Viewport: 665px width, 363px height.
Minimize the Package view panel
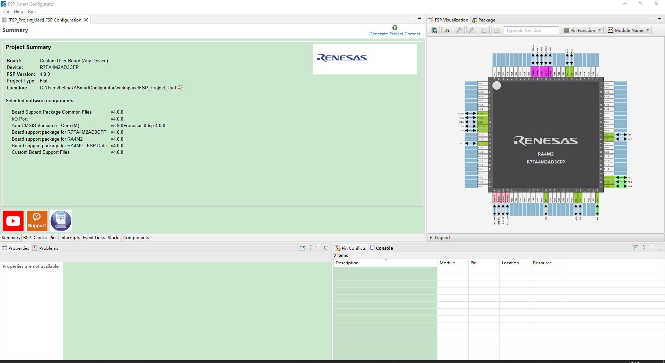point(651,19)
